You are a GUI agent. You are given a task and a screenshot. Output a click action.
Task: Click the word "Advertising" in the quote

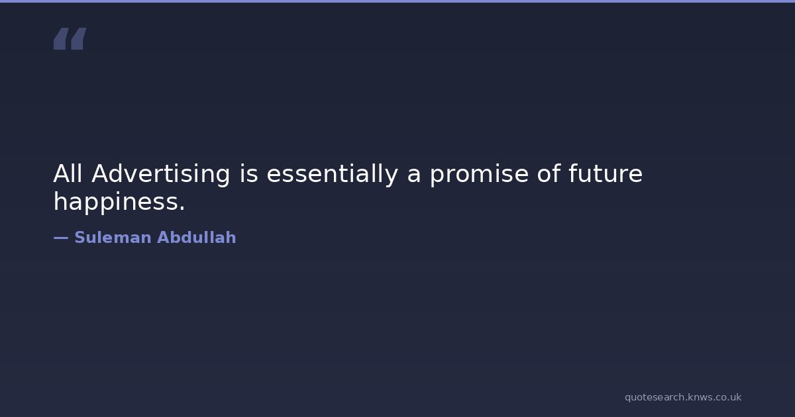[161, 174]
